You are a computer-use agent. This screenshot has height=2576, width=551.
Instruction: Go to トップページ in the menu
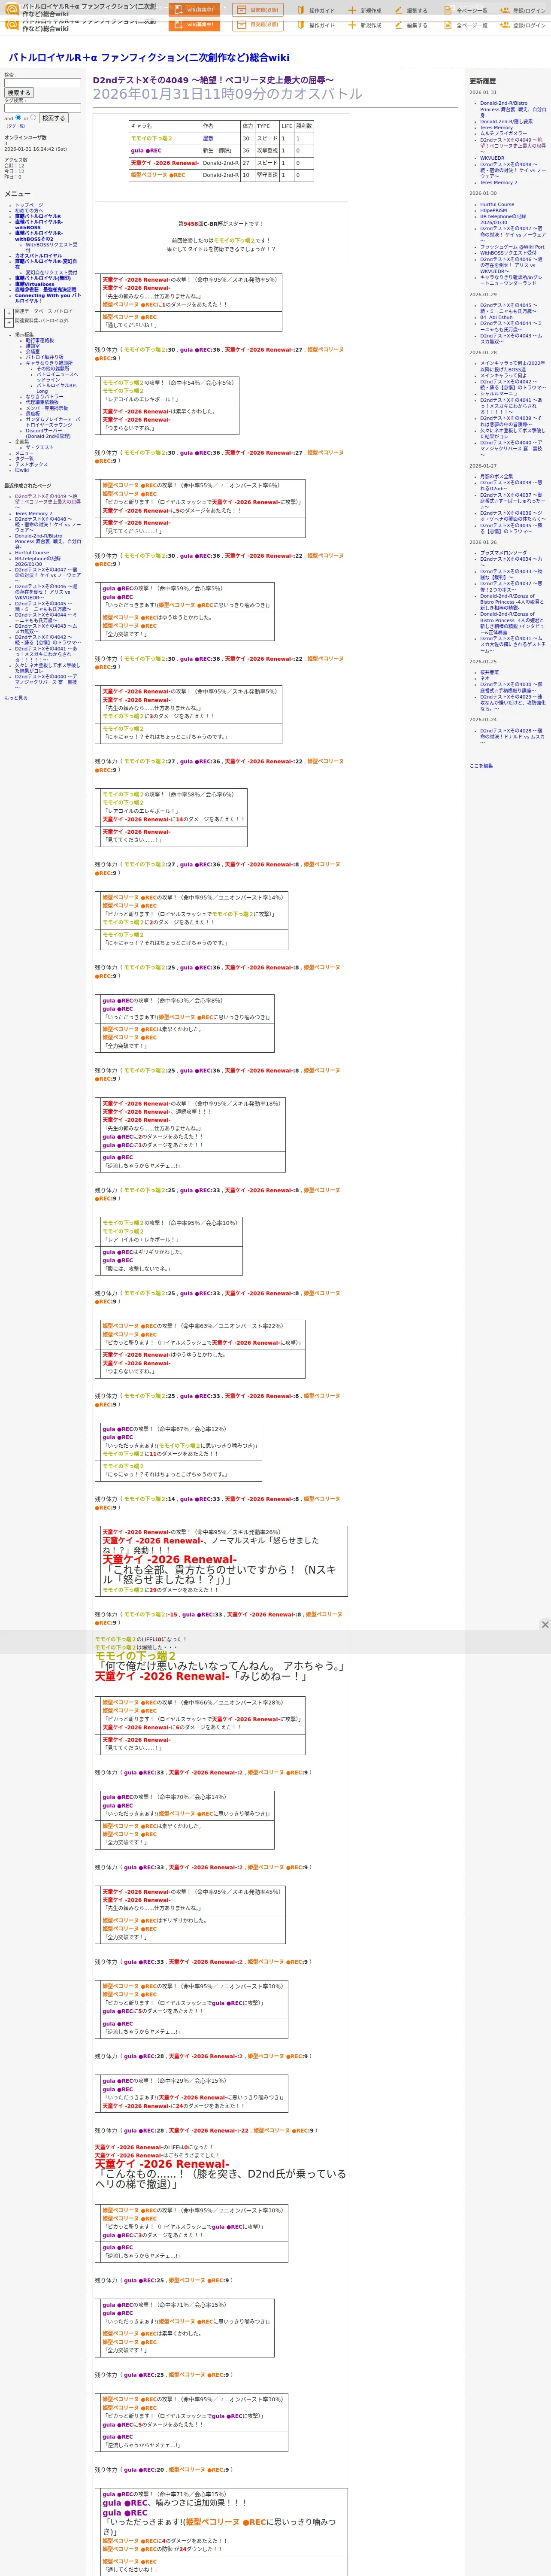29,205
